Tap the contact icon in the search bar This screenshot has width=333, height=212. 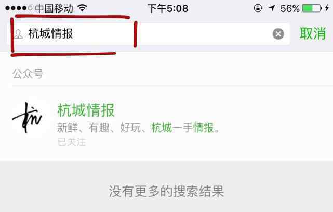[x=19, y=34]
